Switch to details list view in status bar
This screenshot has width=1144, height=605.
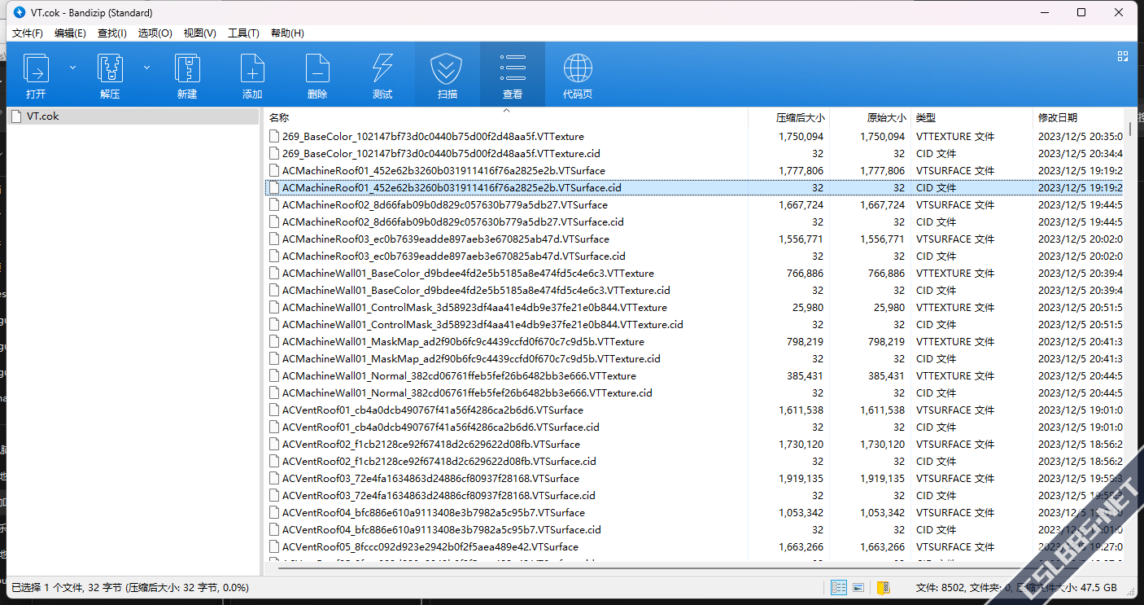pos(838,587)
